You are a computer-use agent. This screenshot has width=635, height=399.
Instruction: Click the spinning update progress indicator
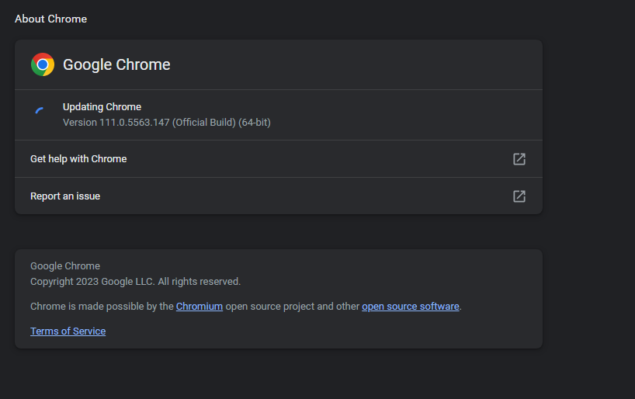coord(40,111)
